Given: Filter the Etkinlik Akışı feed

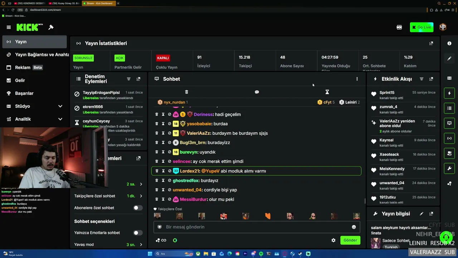Looking at the screenshot, I should (x=422, y=79).
